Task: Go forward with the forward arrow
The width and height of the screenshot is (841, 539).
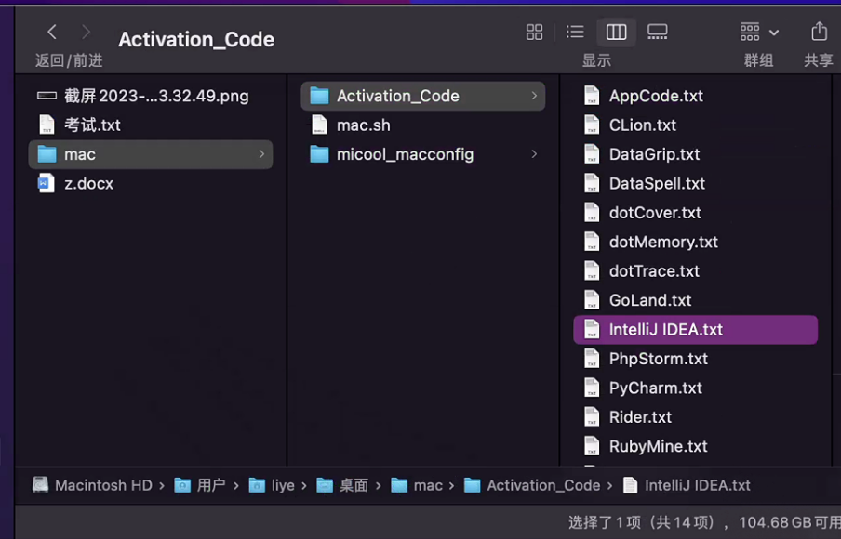Action: 87,33
